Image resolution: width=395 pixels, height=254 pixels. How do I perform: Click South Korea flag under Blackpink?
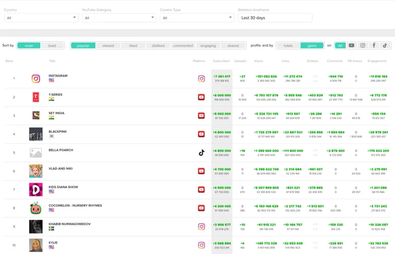tap(51, 136)
